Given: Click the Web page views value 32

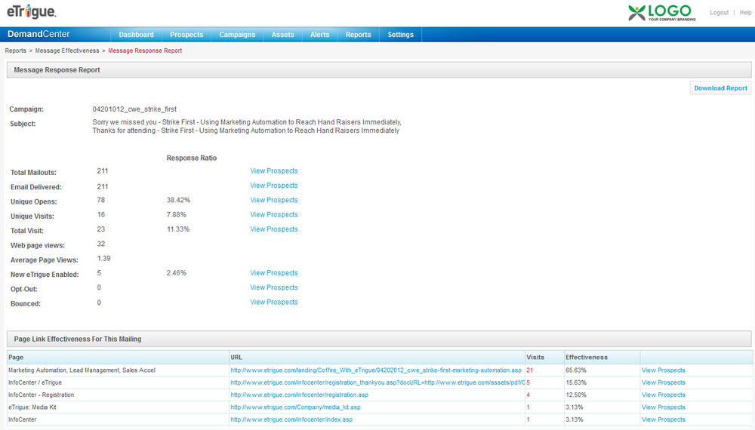Looking at the screenshot, I should [x=100, y=244].
